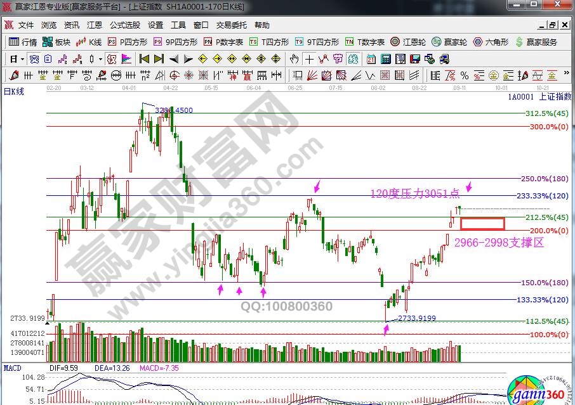Toggle the hand pan tool

click(294, 59)
